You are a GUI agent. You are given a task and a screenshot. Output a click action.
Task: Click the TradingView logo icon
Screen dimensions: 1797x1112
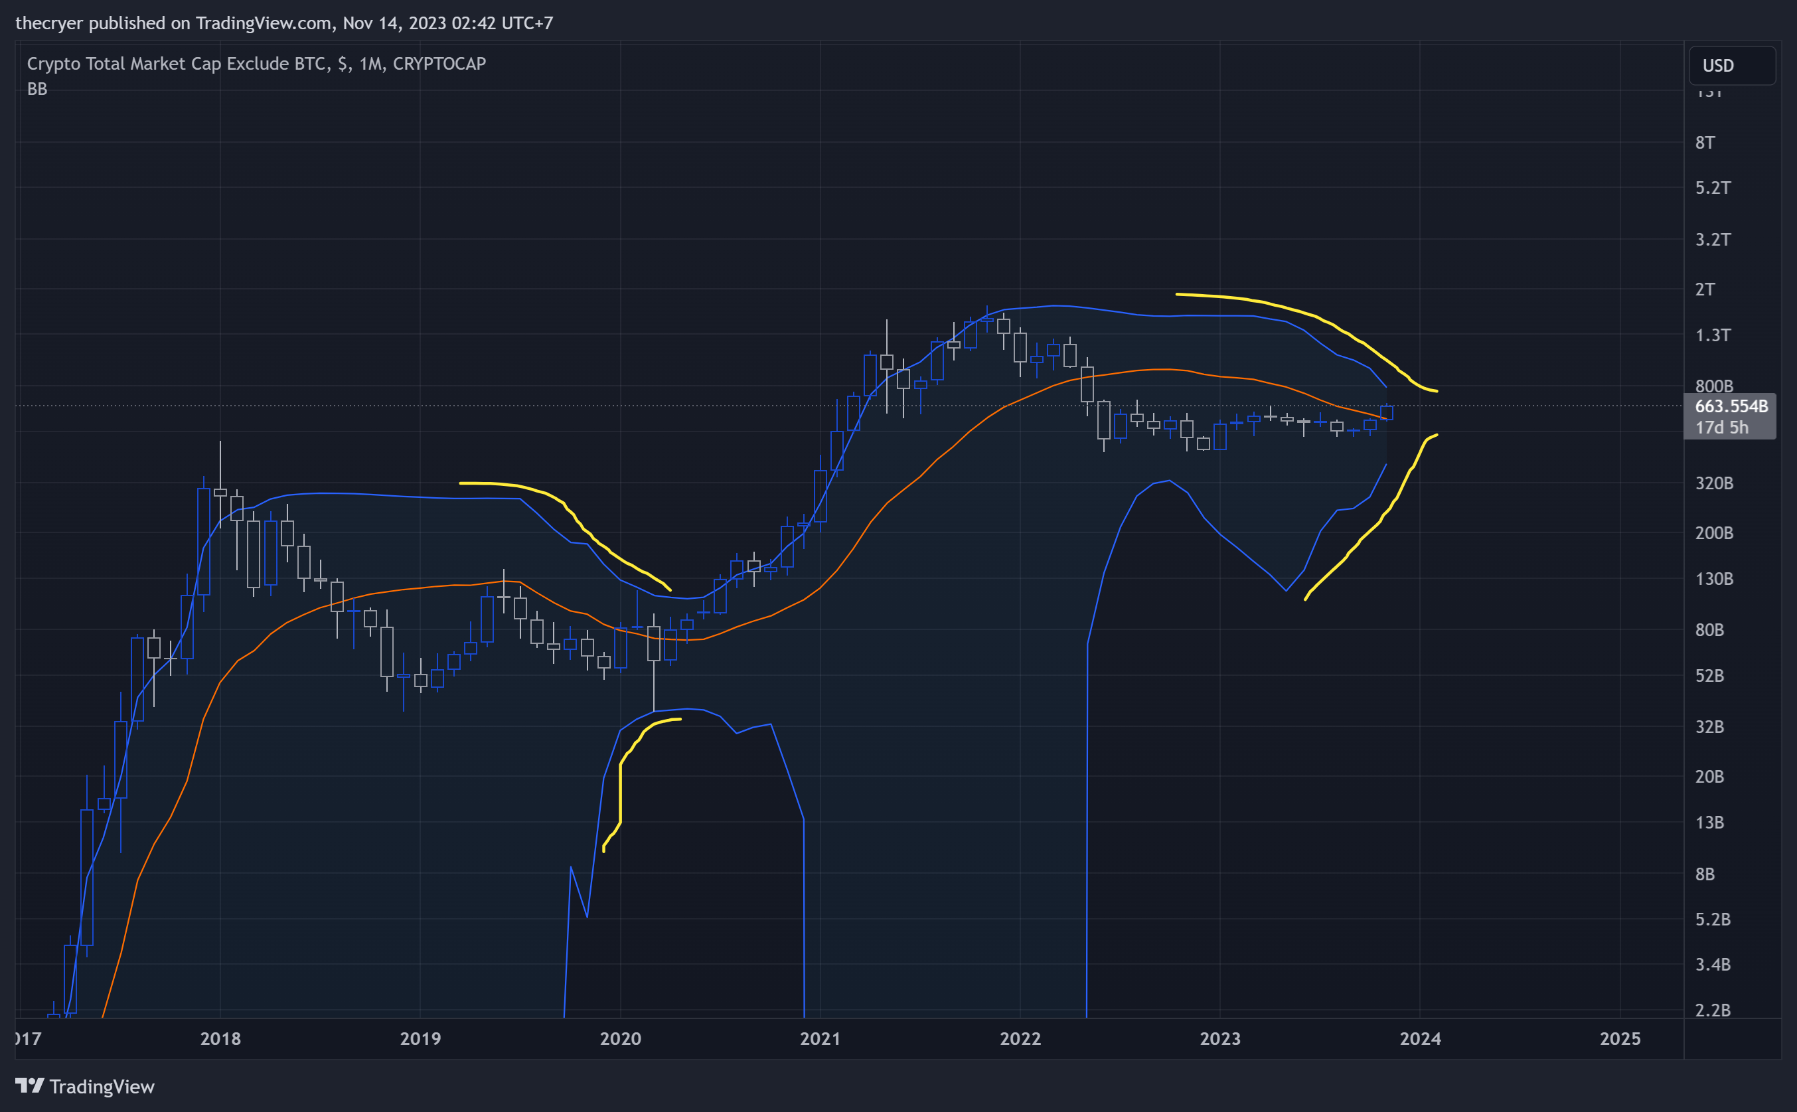click(30, 1085)
